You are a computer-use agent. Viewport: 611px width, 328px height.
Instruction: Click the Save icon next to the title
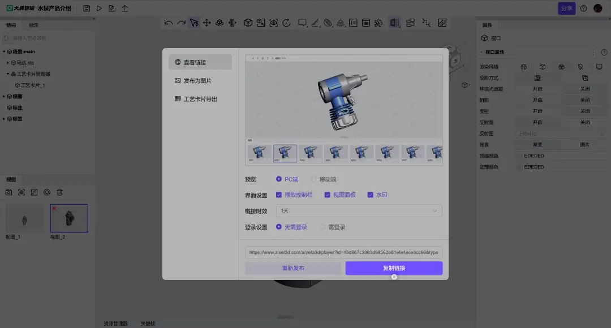point(86,7)
